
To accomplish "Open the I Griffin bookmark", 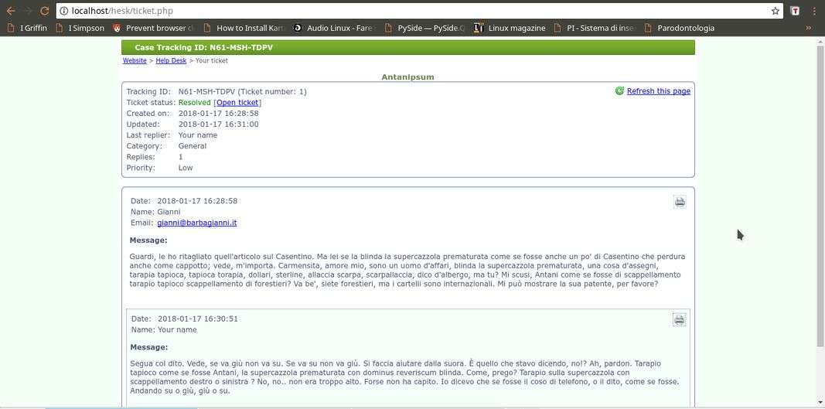I will (27, 28).
